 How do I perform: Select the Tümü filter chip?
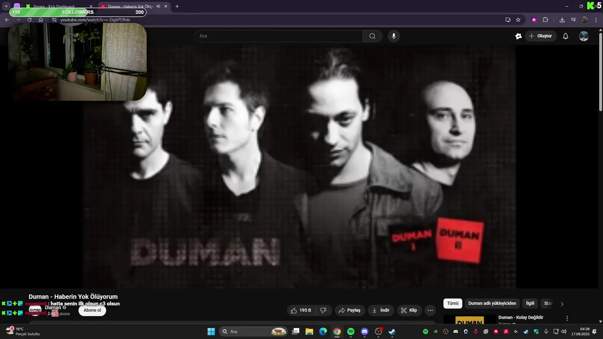[453, 304]
